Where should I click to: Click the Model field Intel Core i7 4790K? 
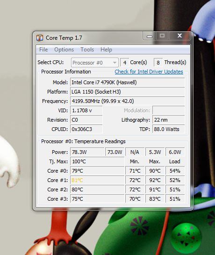click(128, 82)
